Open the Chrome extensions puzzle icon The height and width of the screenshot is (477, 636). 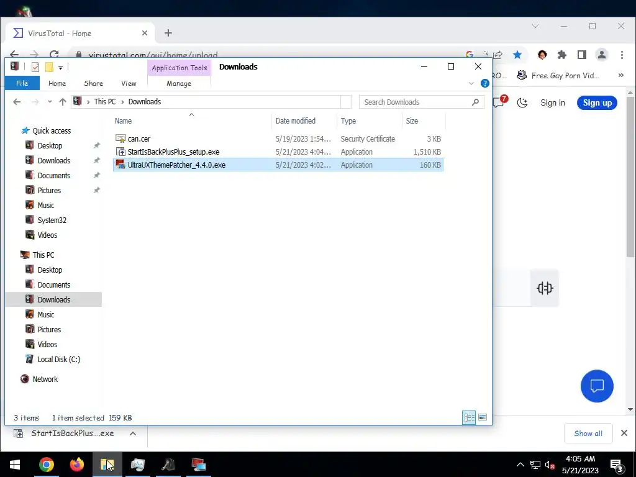pyautogui.click(x=561, y=55)
